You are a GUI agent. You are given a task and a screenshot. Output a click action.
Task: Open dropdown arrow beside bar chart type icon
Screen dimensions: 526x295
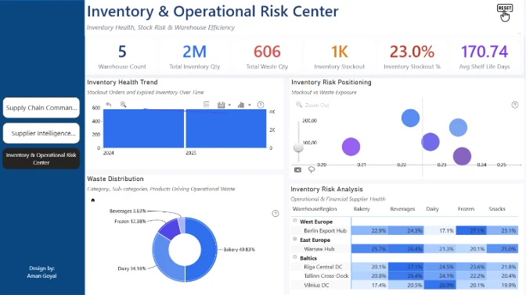pyautogui.click(x=250, y=105)
